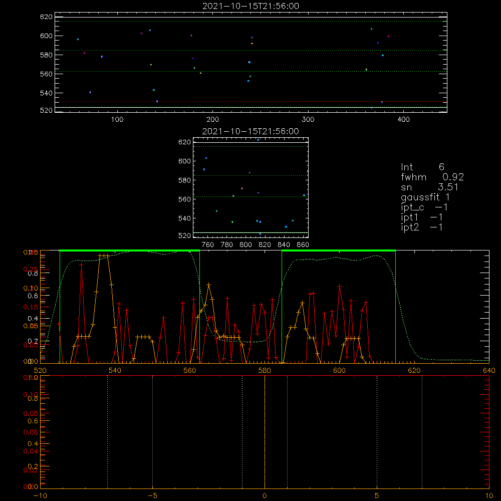This screenshot has height=501, width=501.
Task: Click x-axis label 640 on profile plot
Action: [489, 370]
